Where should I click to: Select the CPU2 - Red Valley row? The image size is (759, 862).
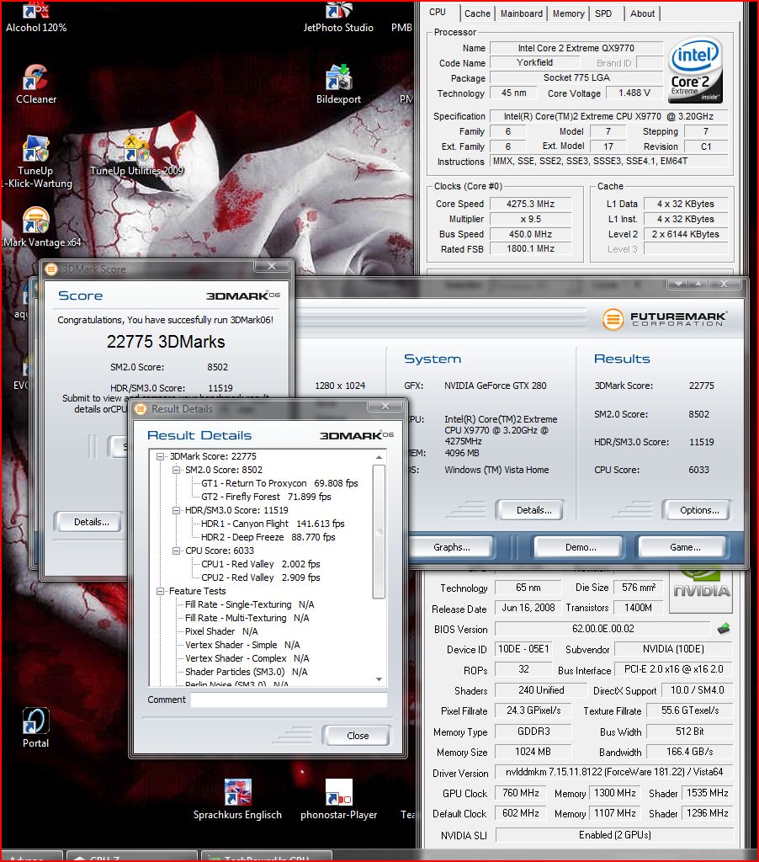tap(261, 577)
